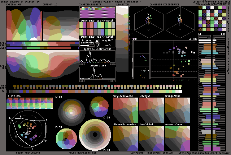Click the indexed palette purple grid
Screen dimensions: 231x155
click(x=97, y=13)
